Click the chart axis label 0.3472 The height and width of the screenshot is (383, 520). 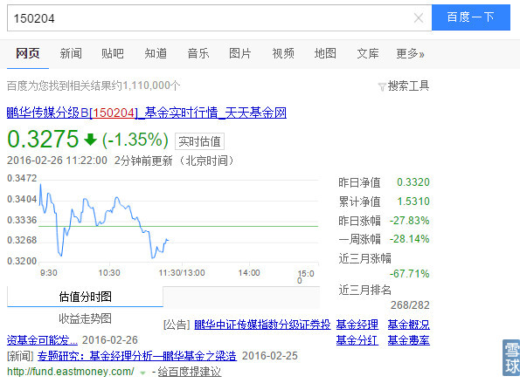[22, 178]
